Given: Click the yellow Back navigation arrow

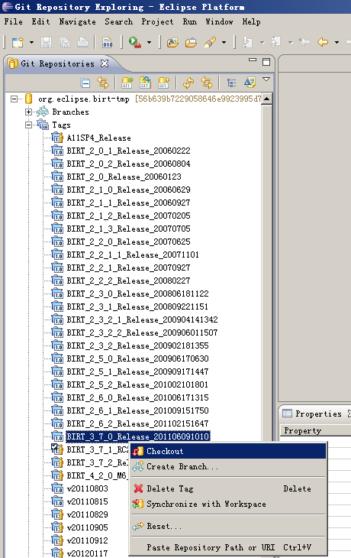Looking at the screenshot, I should (323, 42).
